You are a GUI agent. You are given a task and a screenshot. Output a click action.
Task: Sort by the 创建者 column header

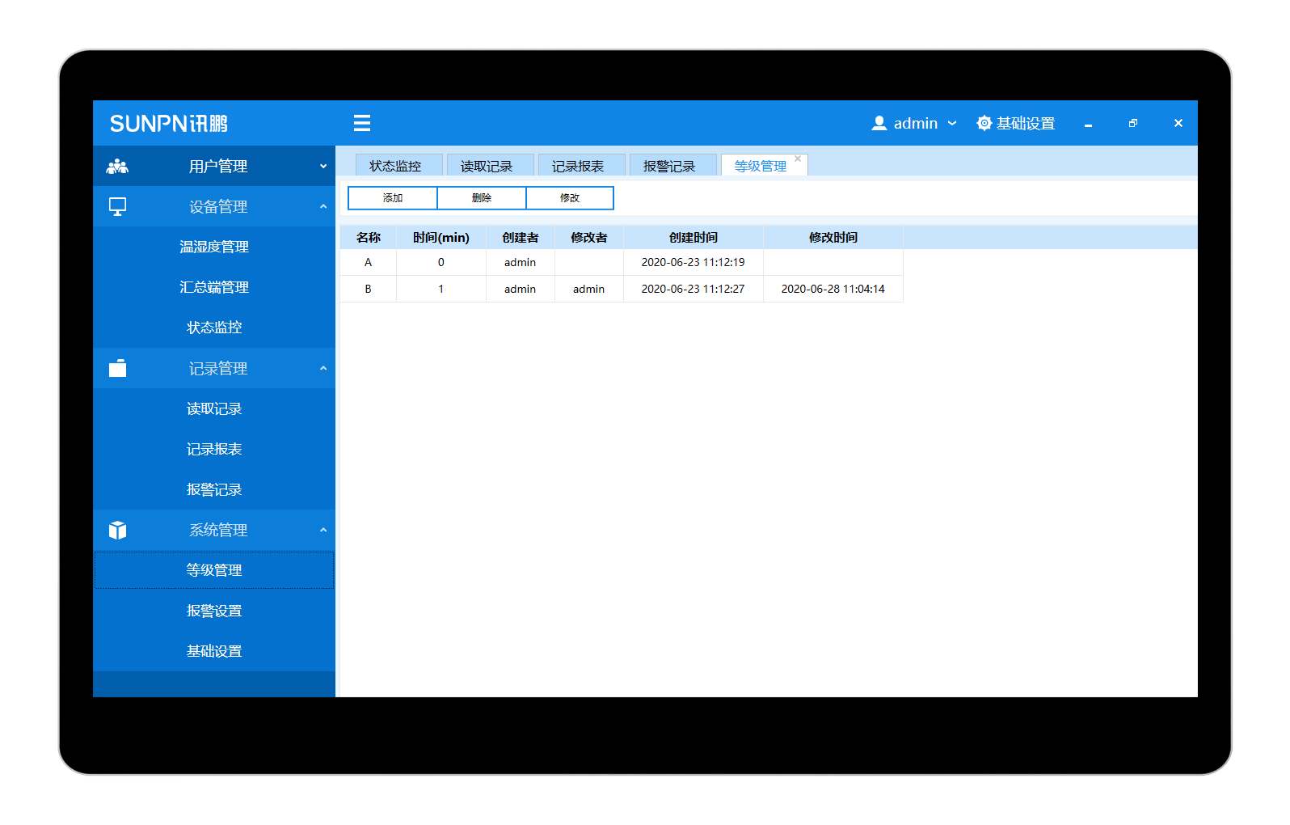pos(521,238)
